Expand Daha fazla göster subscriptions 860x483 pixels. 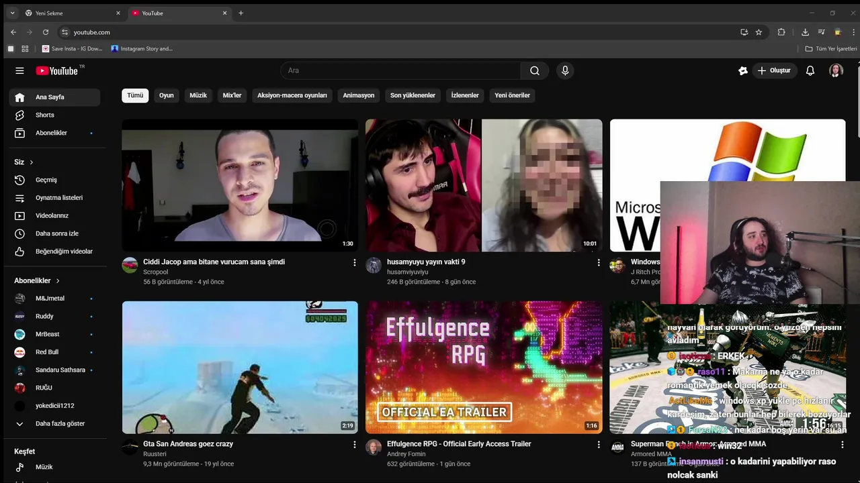point(54,424)
